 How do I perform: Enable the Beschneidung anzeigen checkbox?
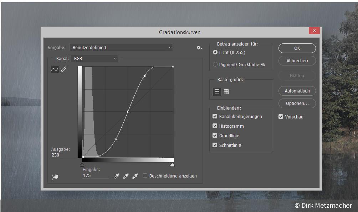click(x=145, y=175)
